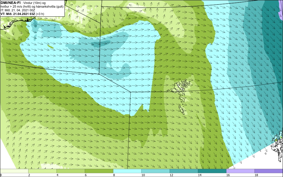Click the '(+3 h)' forecast offset text
This screenshot has width=283, height=177.
tap(40, 14)
